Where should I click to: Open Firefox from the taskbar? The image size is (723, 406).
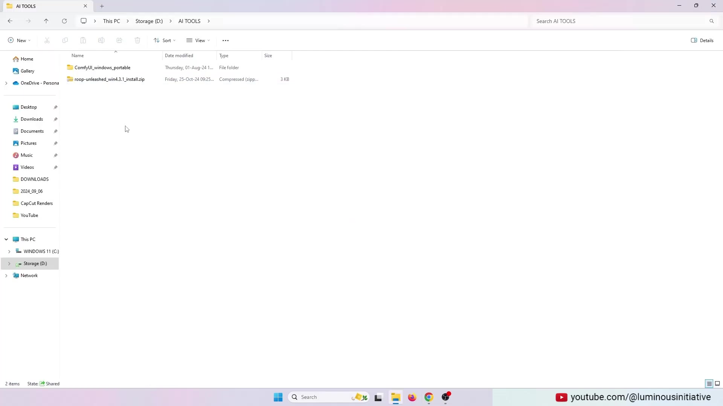412,397
